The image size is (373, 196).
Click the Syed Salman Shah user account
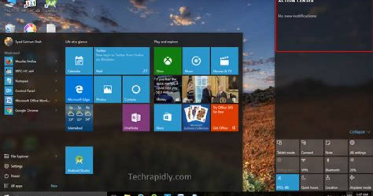pos(23,42)
